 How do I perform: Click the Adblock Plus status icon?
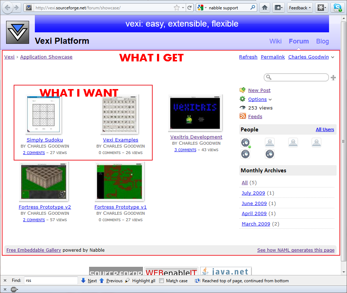(14, 289)
